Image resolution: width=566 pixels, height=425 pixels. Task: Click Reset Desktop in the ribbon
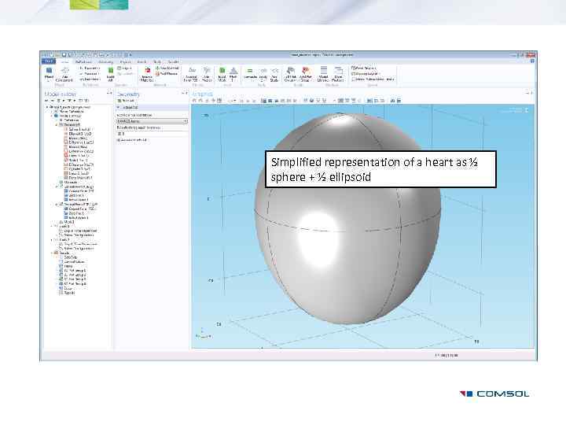pos(364,68)
